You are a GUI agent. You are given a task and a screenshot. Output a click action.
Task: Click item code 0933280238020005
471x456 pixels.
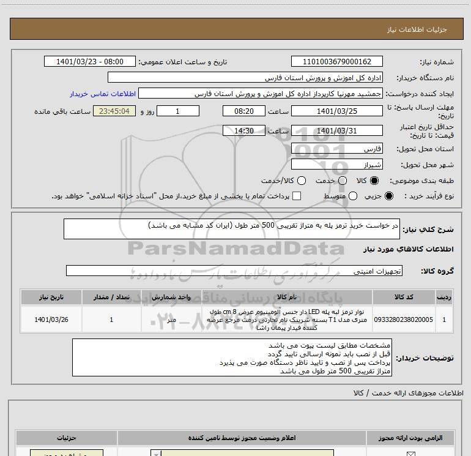click(404, 320)
